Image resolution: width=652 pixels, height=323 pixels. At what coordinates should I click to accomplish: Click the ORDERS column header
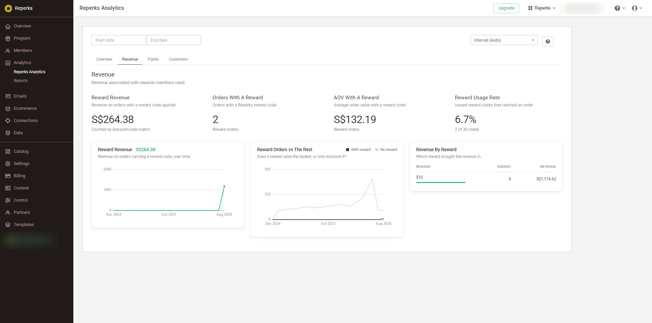504,167
